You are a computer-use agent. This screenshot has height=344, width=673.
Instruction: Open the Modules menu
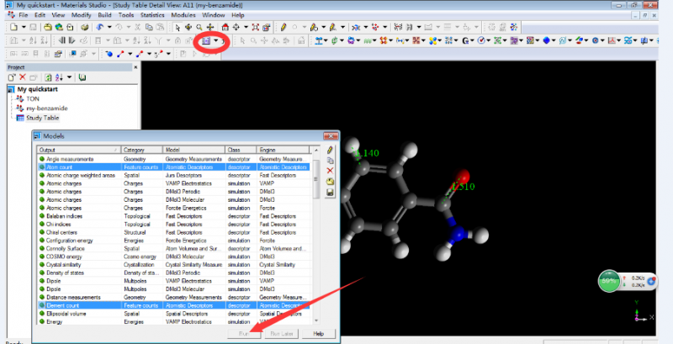point(183,15)
